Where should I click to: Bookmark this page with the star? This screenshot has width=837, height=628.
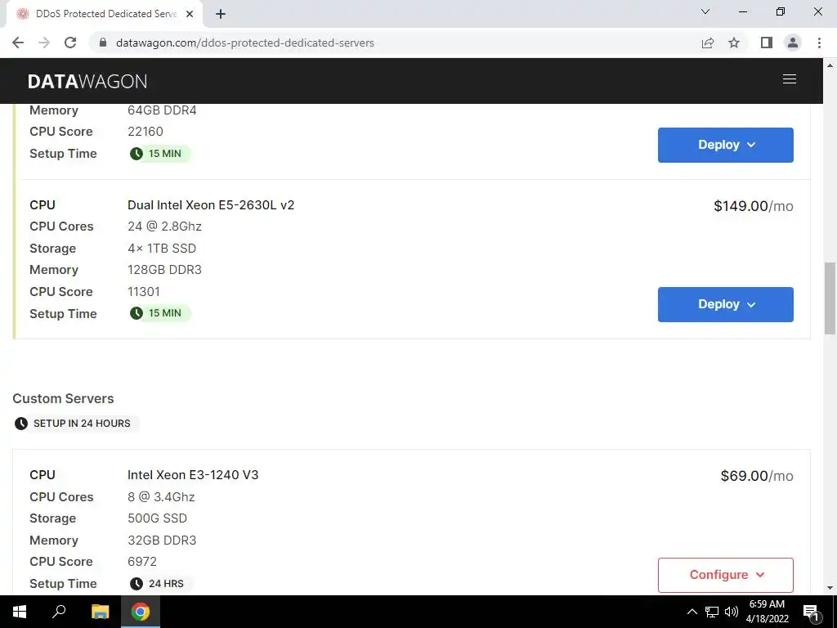(734, 43)
